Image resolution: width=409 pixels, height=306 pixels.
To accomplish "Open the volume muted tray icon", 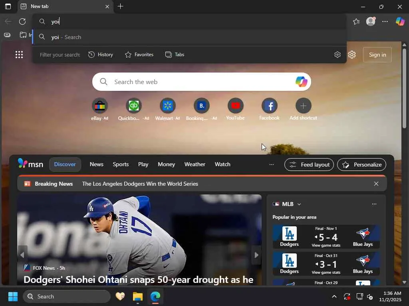I will click(x=370, y=296).
